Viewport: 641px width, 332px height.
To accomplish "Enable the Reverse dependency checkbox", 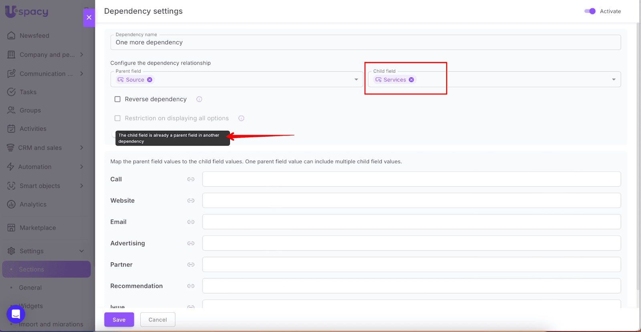I will pos(117,99).
